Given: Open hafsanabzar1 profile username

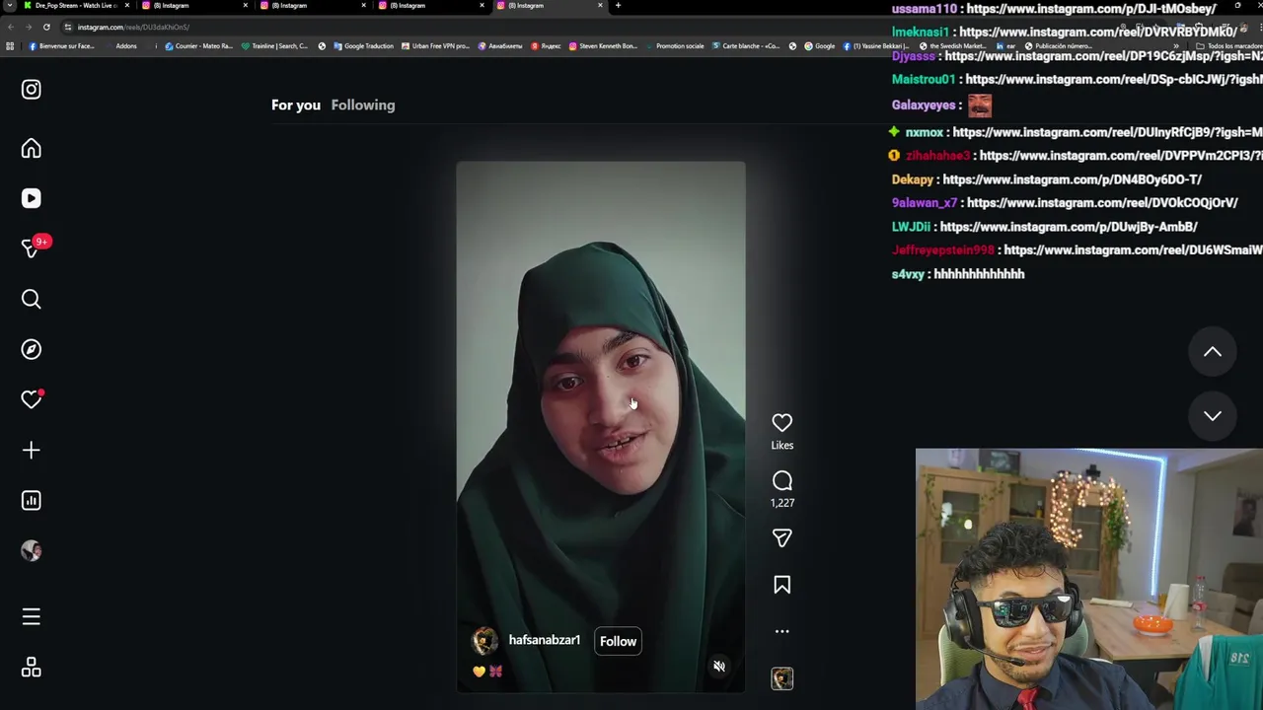Looking at the screenshot, I should (545, 640).
